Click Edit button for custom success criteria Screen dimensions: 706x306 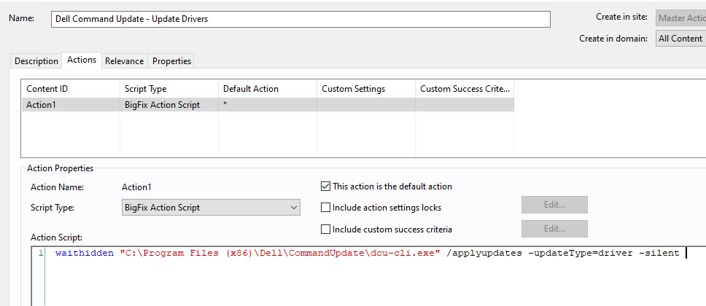coord(554,229)
